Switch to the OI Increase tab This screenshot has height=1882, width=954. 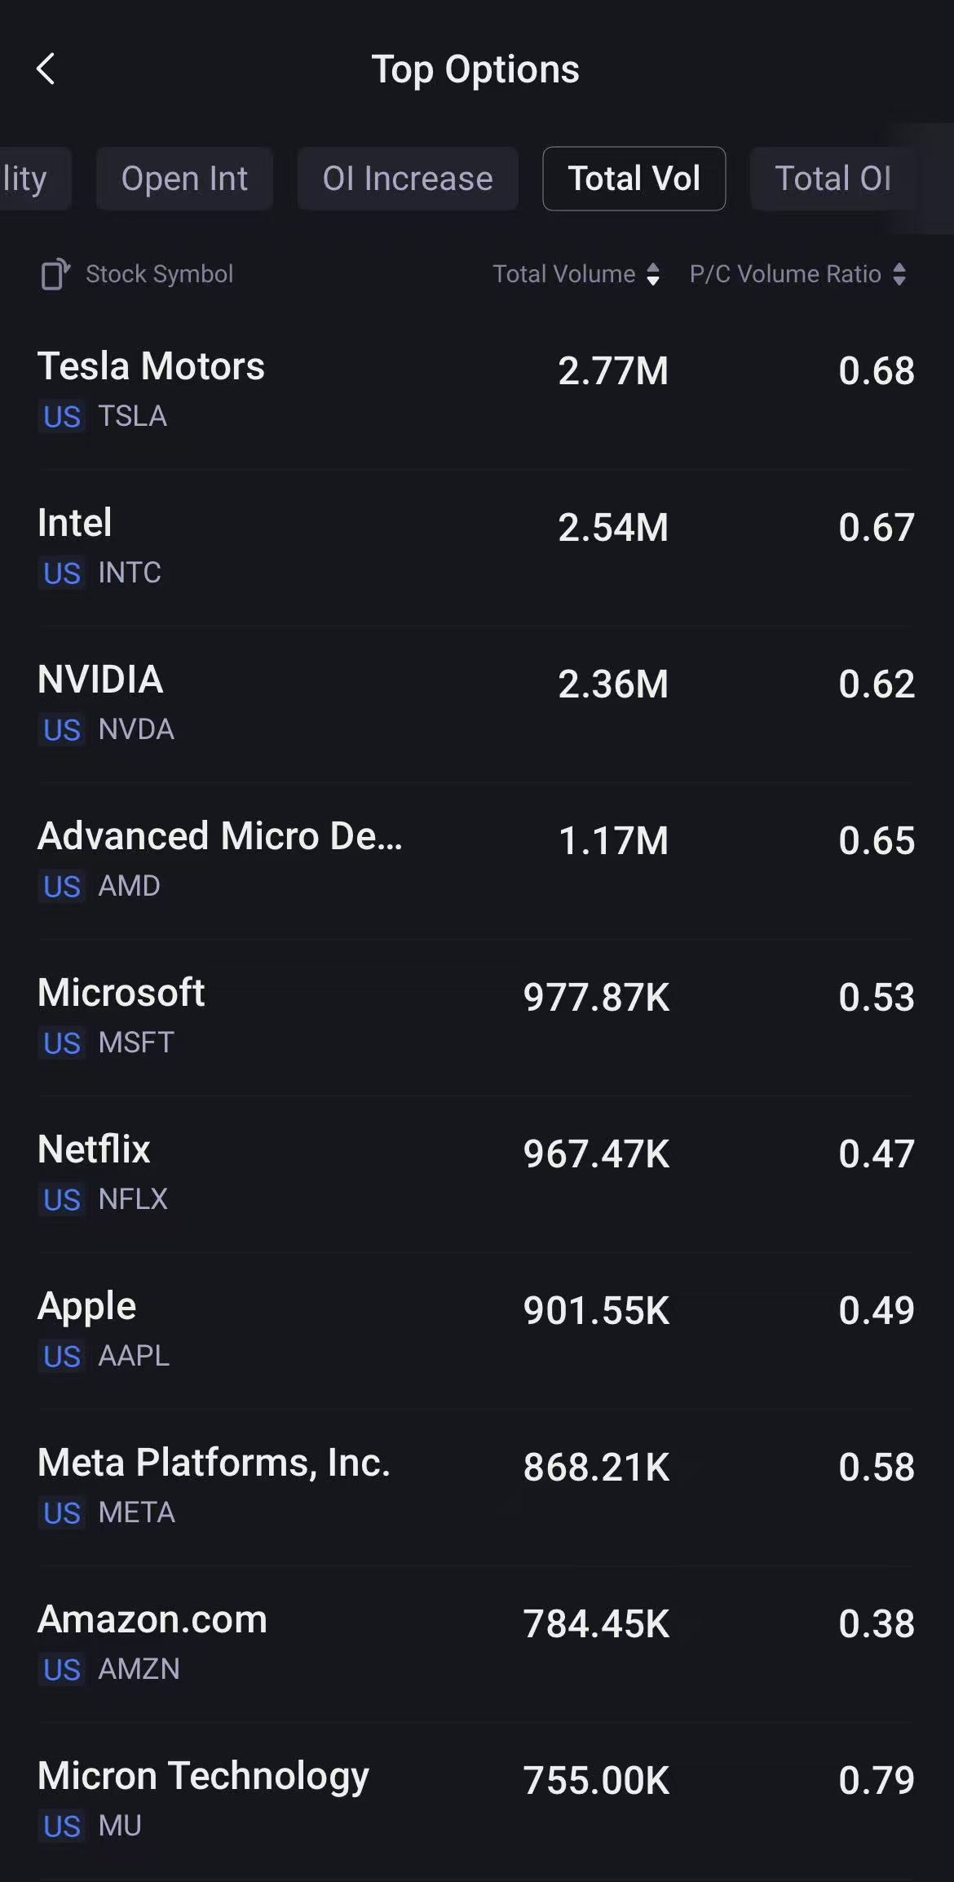click(x=408, y=179)
